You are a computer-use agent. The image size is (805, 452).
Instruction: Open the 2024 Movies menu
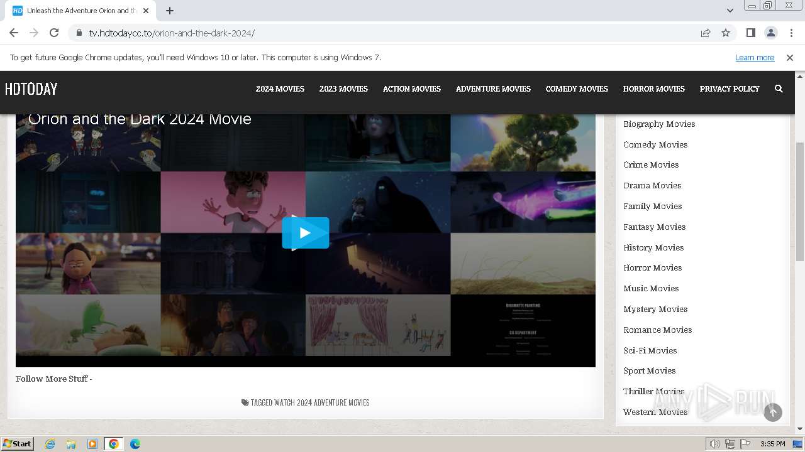pyautogui.click(x=280, y=89)
